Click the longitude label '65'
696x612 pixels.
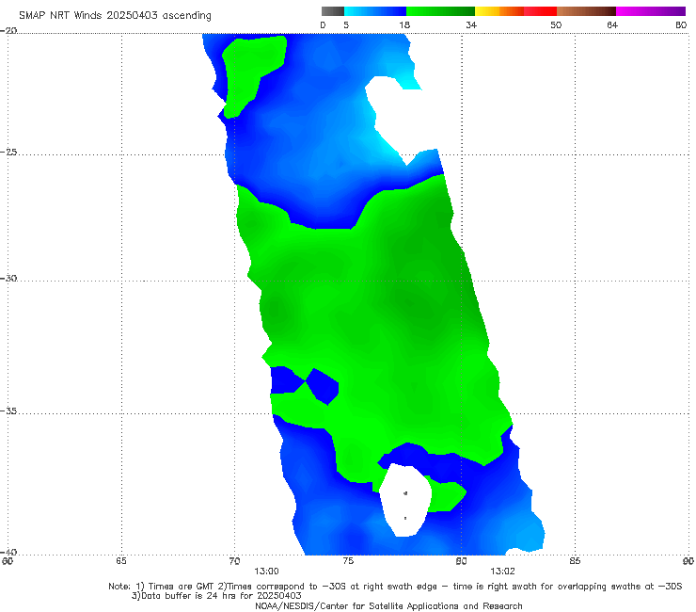121,561
